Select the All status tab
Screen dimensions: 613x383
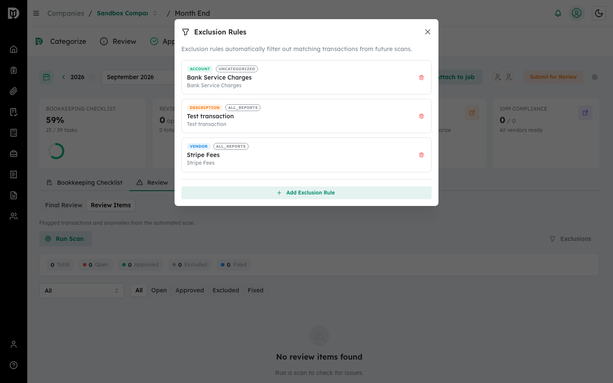click(x=139, y=290)
